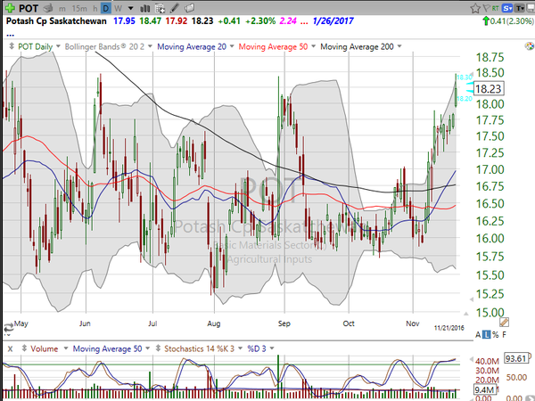
Task: Expand the Moving Average 200 dropdown arrow
Action: click(x=399, y=46)
